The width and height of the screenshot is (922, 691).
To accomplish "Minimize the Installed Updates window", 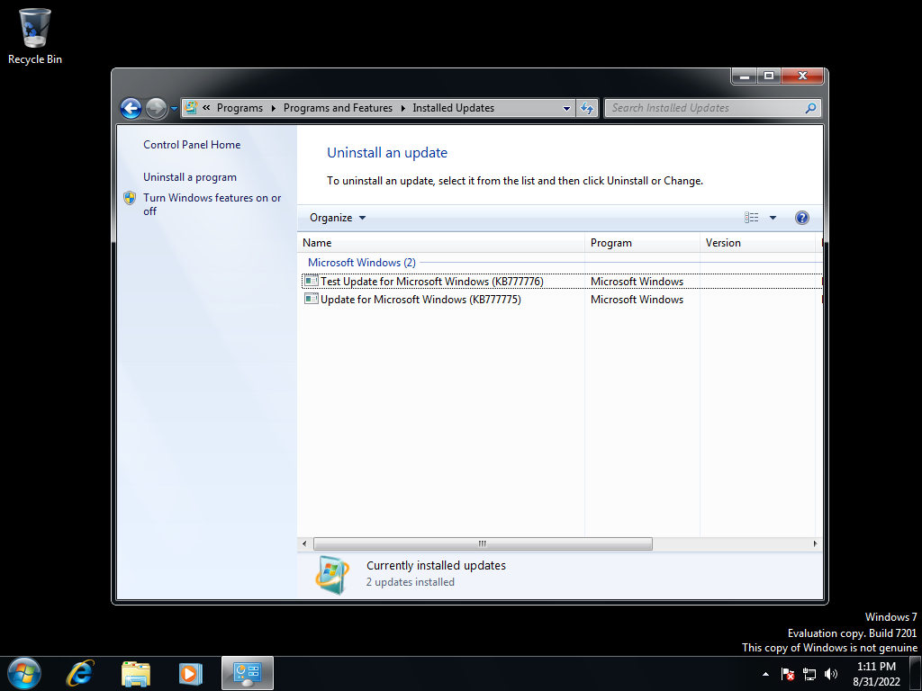I will 744,76.
